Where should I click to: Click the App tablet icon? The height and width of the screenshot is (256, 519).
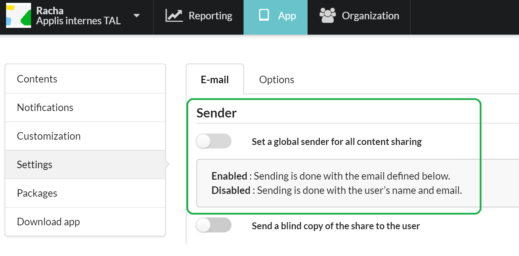click(264, 16)
